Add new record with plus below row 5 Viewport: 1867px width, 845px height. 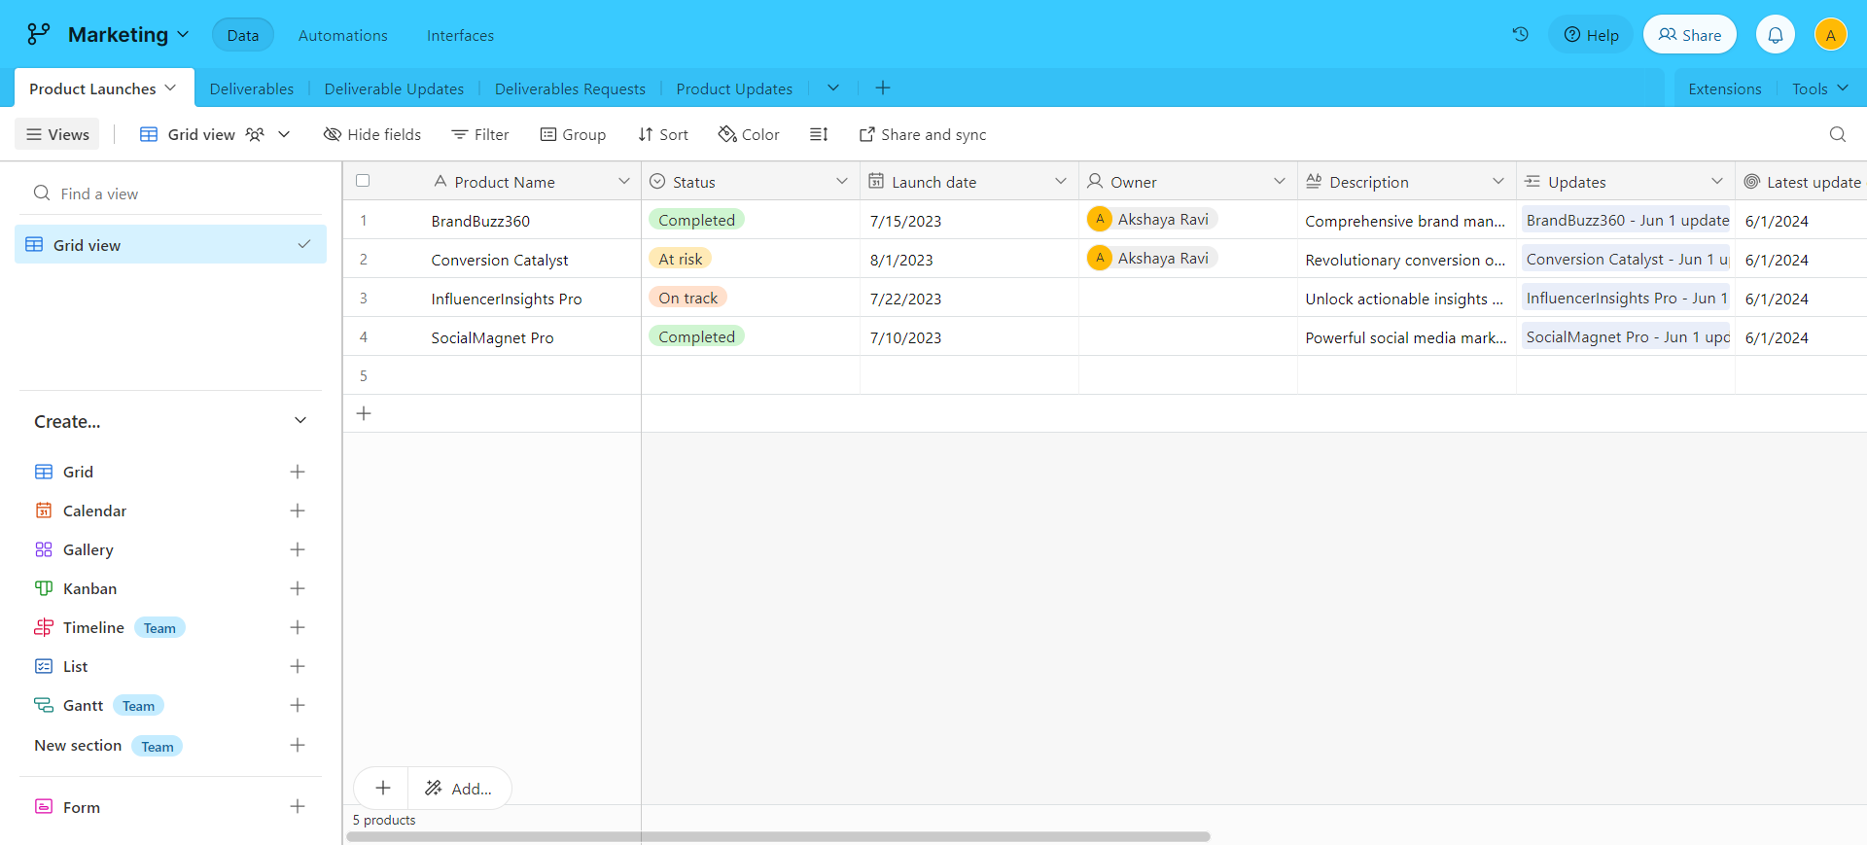pyautogui.click(x=364, y=413)
